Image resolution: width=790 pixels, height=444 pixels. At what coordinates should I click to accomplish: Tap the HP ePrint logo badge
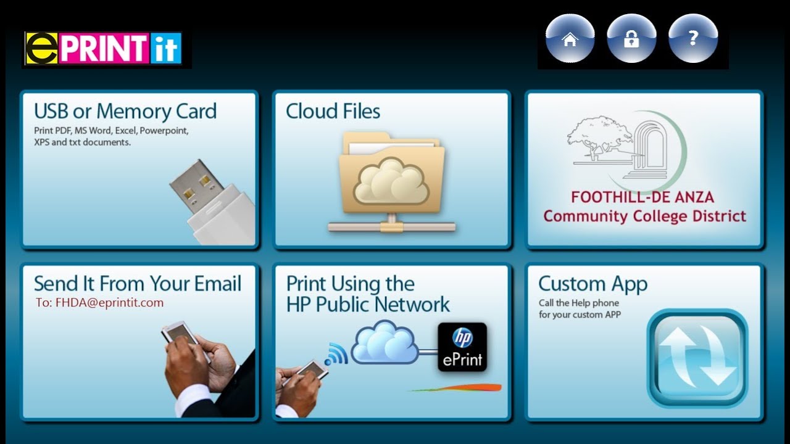pos(462,347)
